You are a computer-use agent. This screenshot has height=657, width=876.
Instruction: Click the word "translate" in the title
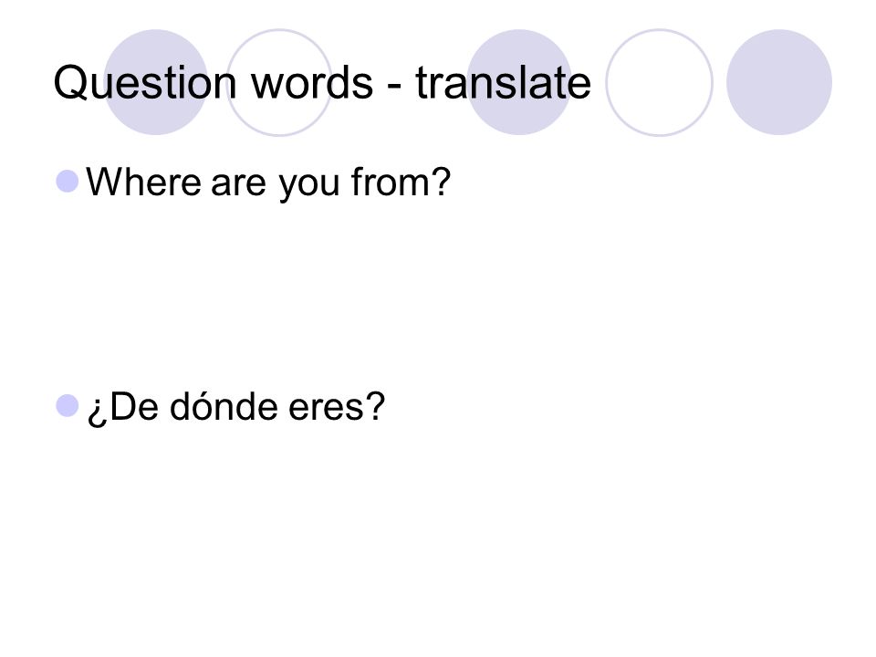click(503, 83)
